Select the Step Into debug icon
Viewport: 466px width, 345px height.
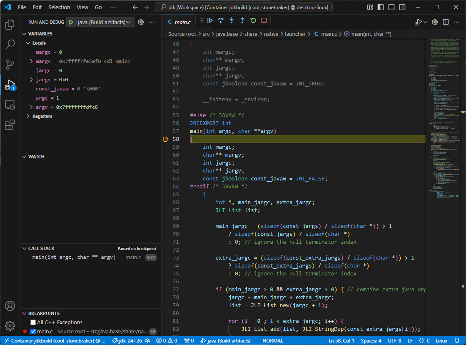231,20
